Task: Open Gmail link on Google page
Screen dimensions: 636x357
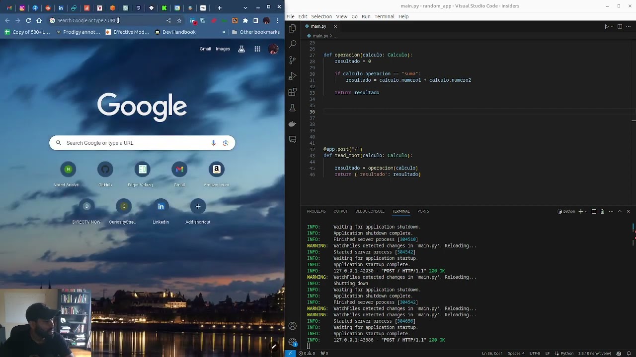Action: [x=205, y=49]
